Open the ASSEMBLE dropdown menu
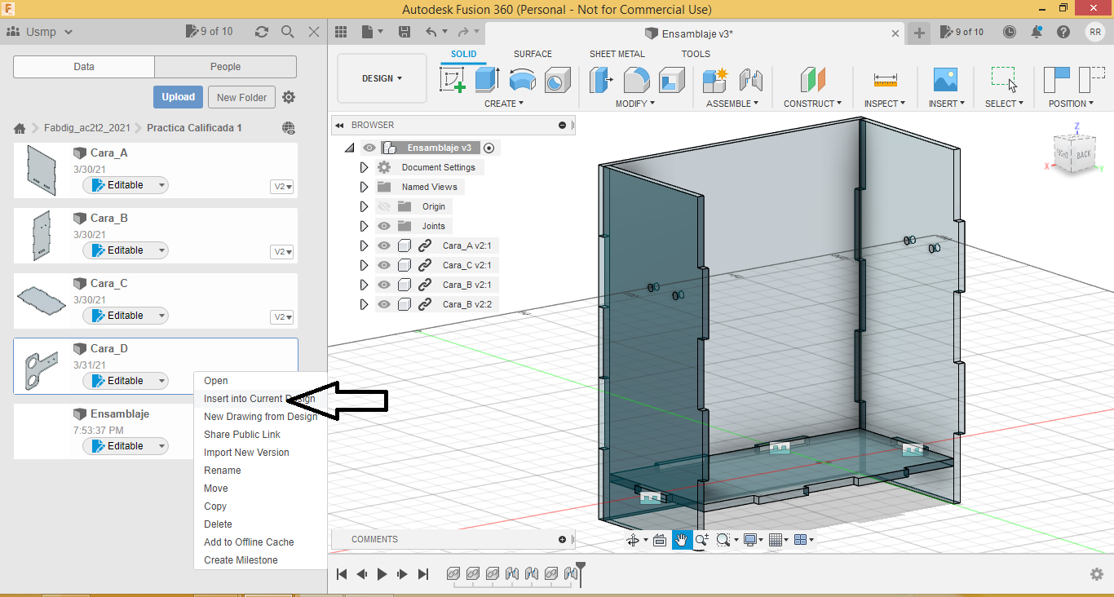This screenshot has height=597, width=1114. pyautogui.click(x=732, y=104)
